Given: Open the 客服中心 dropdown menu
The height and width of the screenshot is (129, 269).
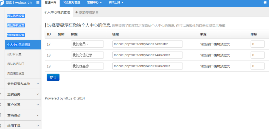Looking at the screenshot, I should tap(94, 2).
